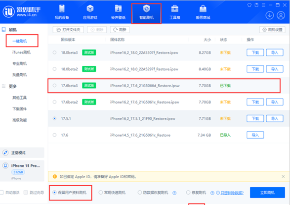
Task: Open 其他工具 in sidebar
Action: [x=20, y=98]
